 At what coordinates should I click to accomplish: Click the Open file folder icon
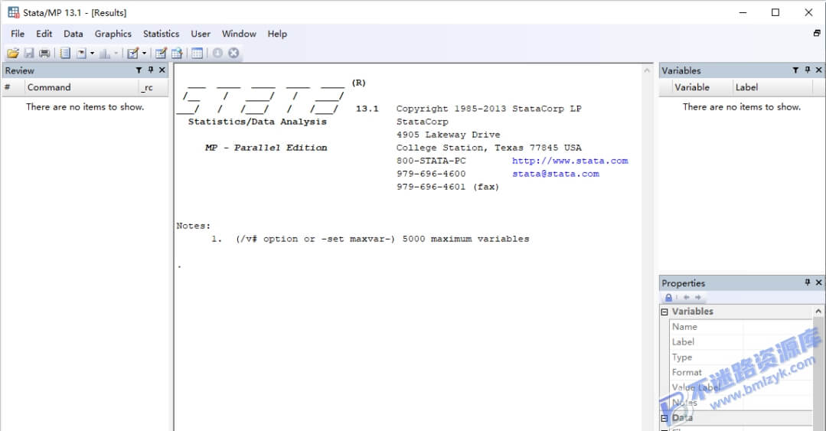(x=13, y=54)
